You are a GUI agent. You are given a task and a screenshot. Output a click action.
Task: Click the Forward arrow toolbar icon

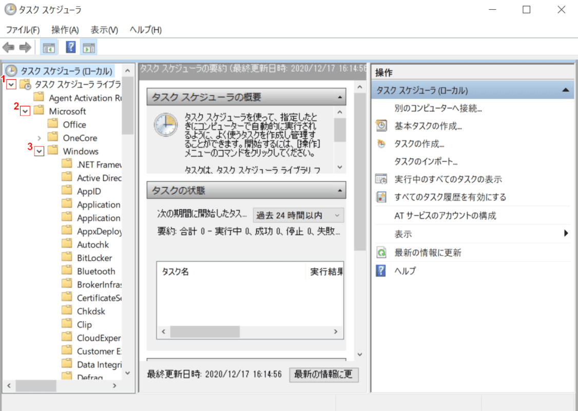[25, 47]
